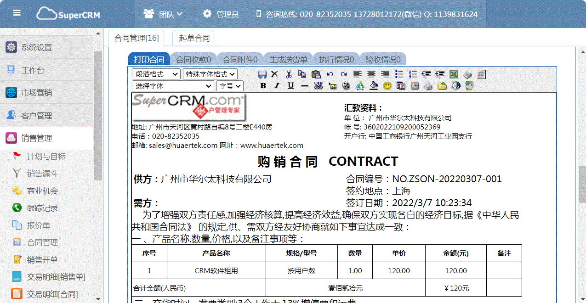Open the 管理员 menu
The image size is (586, 303).
tap(221, 14)
